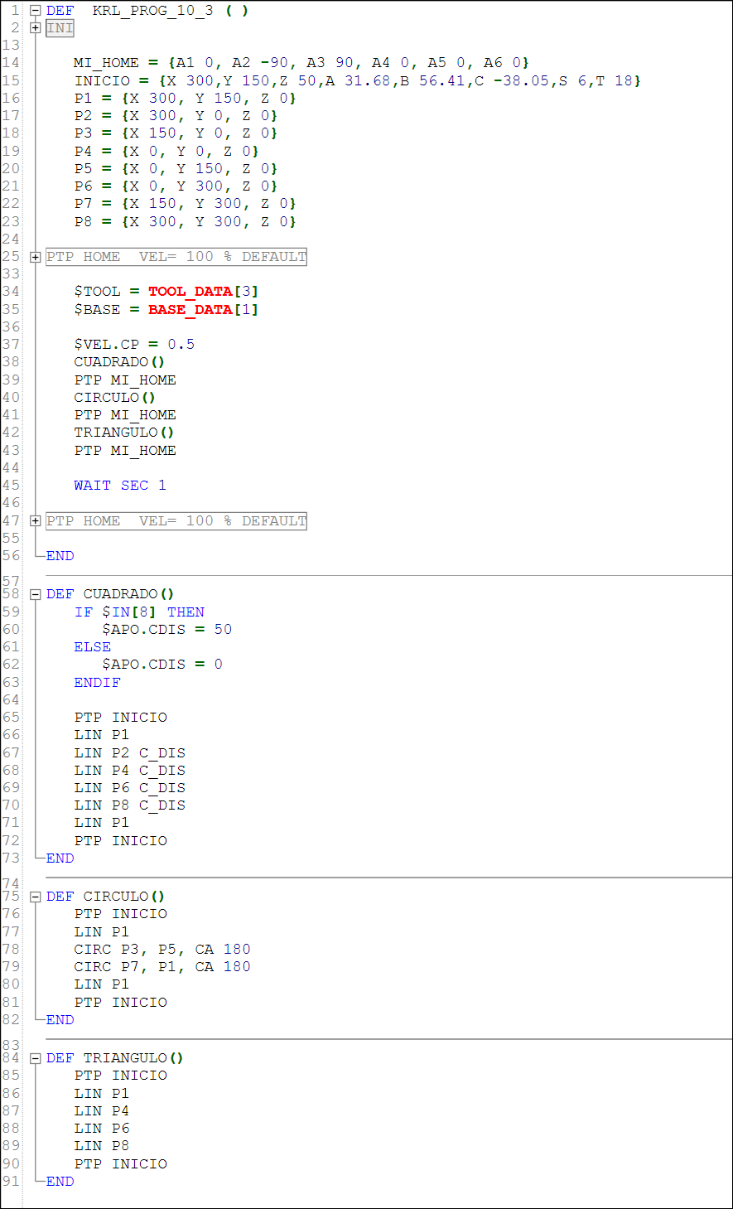The image size is (733, 1209).
Task: Click the ENDIF keyword
Action: click(x=97, y=683)
